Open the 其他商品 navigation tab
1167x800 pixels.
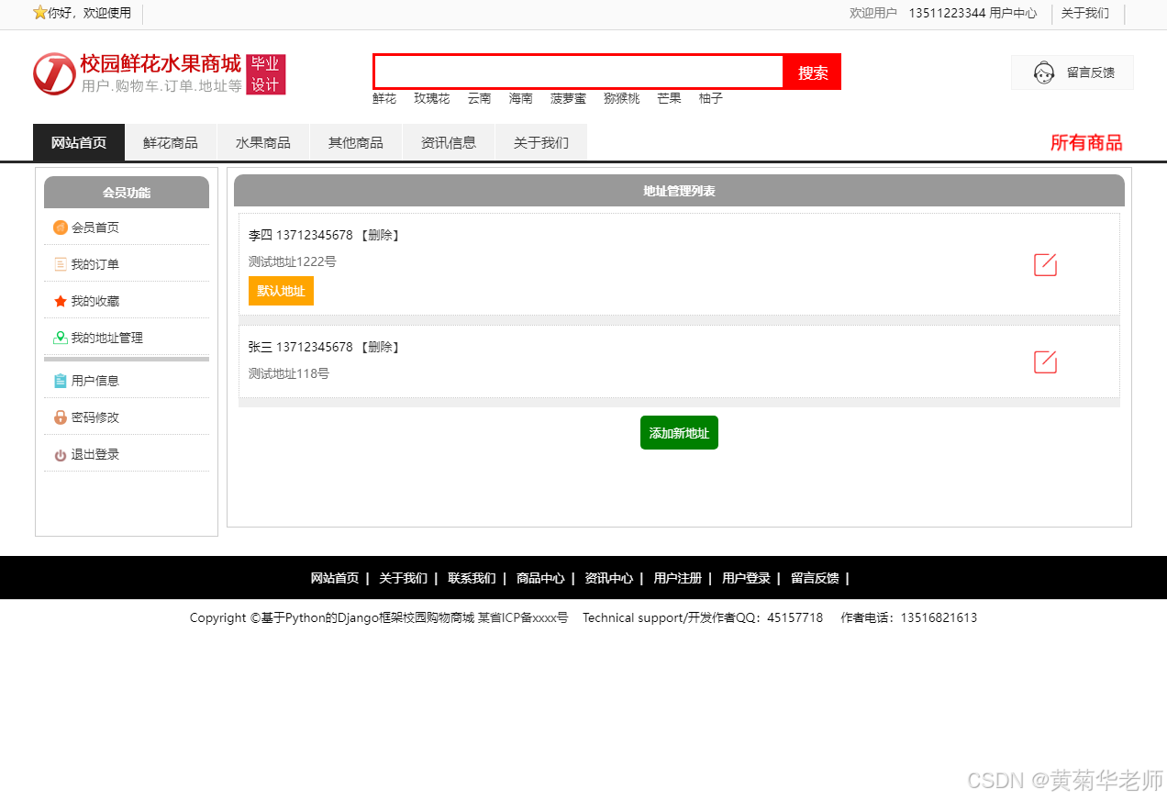coord(356,142)
